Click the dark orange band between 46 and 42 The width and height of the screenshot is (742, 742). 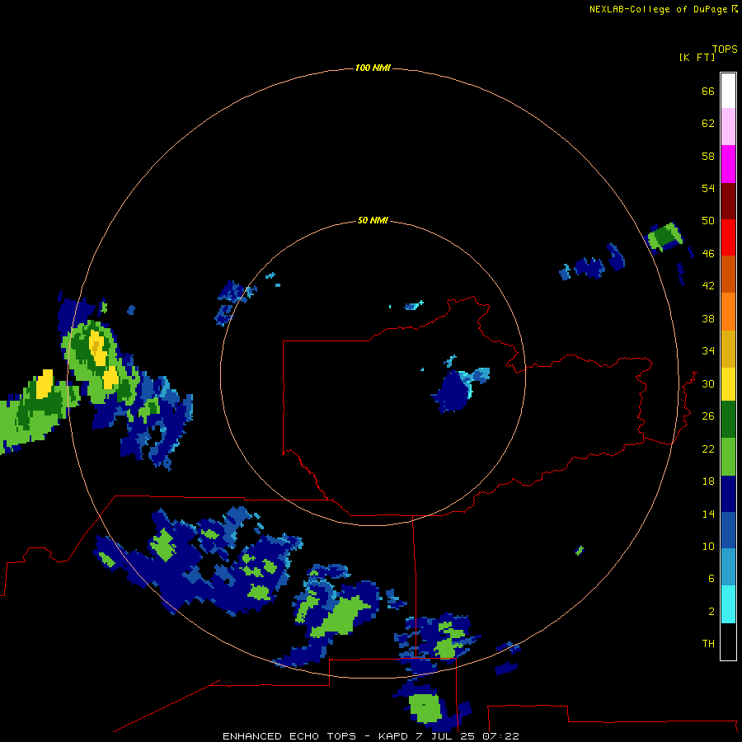728,274
